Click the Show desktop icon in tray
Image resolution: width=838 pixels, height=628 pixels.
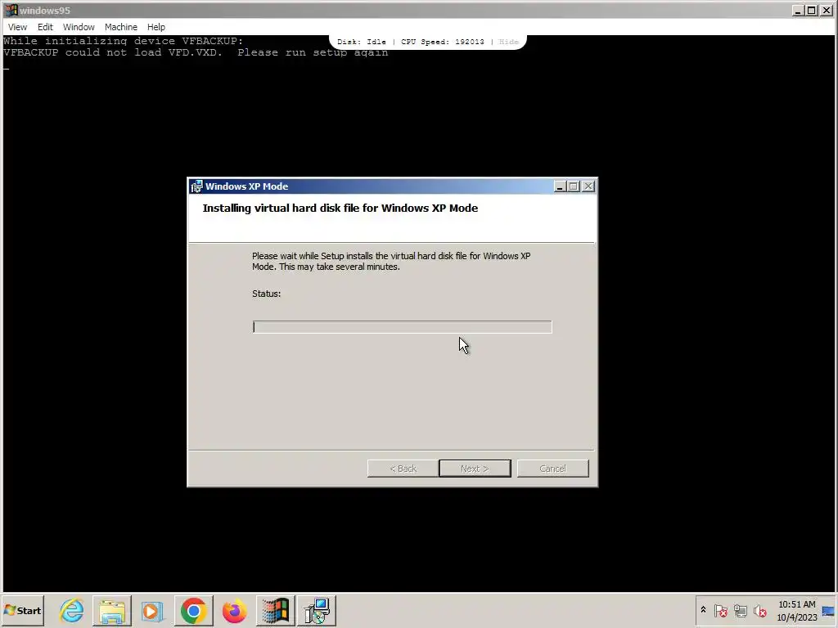[x=828, y=610]
